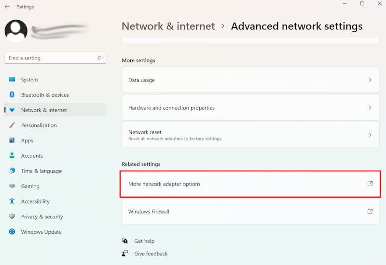This screenshot has width=386, height=265.
Task: Open the Accessibility figure icon
Action: (12, 201)
